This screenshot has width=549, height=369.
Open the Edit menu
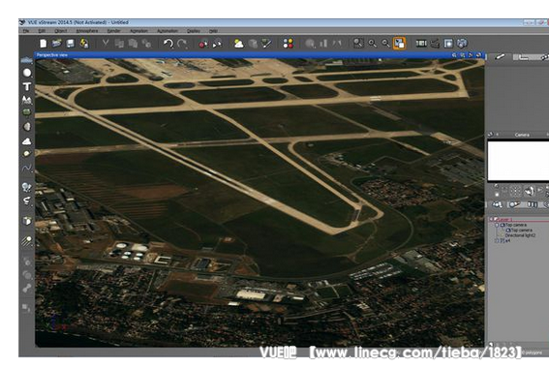[x=42, y=31]
